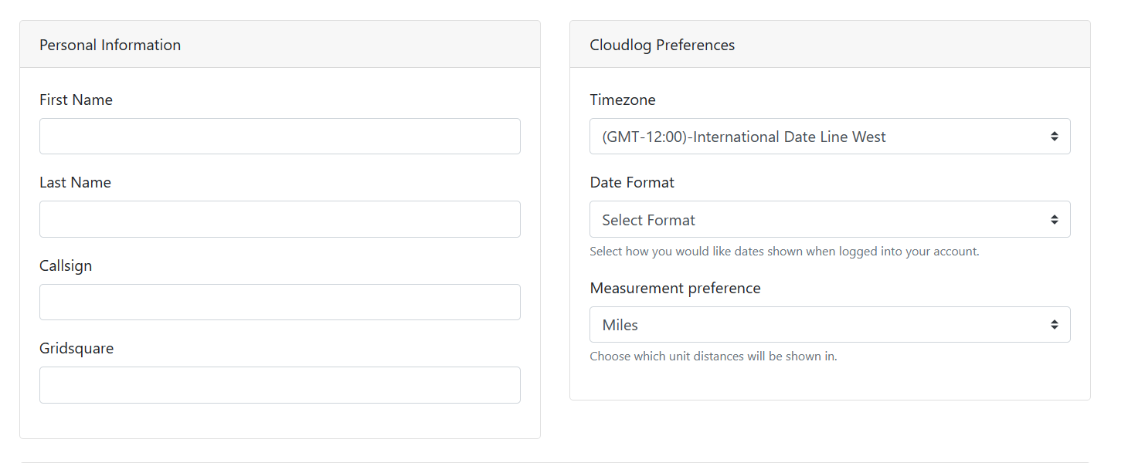Expand the Date Format selector
The image size is (1128, 463).
click(x=830, y=219)
